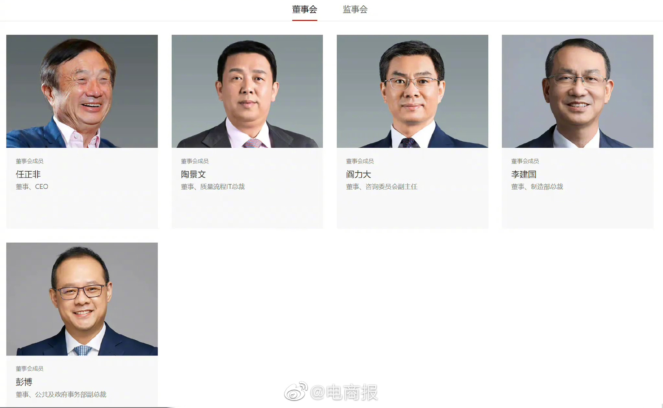663x408 pixels.
Task: Open 阎力大's portrait photo
Action: pyautogui.click(x=412, y=91)
